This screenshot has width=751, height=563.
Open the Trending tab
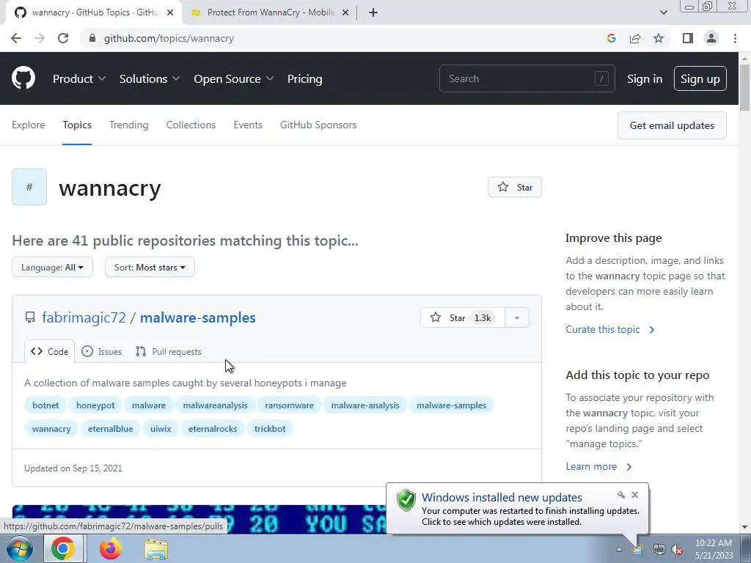pyautogui.click(x=129, y=125)
